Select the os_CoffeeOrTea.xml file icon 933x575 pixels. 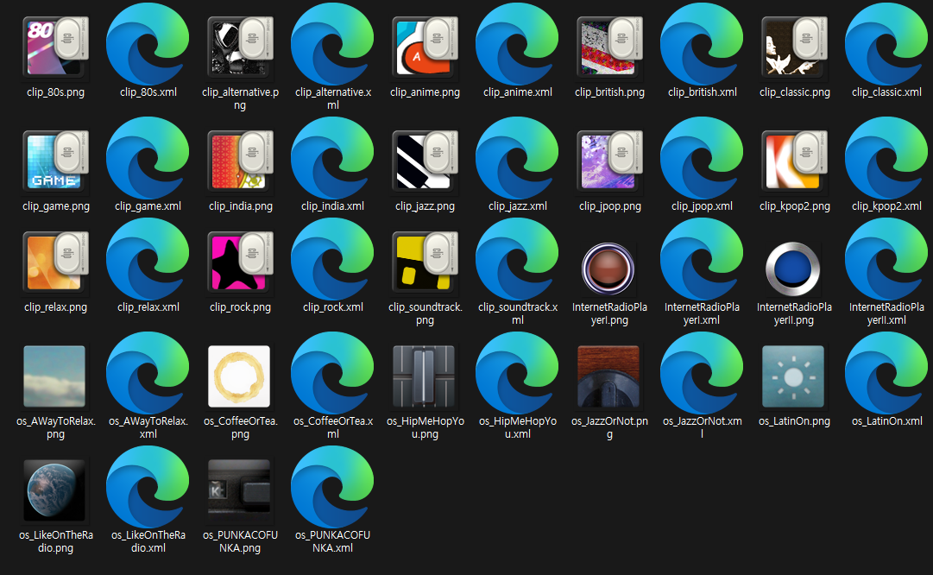[x=332, y=373]
